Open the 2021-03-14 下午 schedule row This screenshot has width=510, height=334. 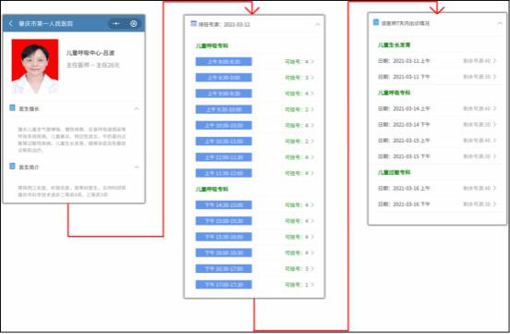pos(437,125)
